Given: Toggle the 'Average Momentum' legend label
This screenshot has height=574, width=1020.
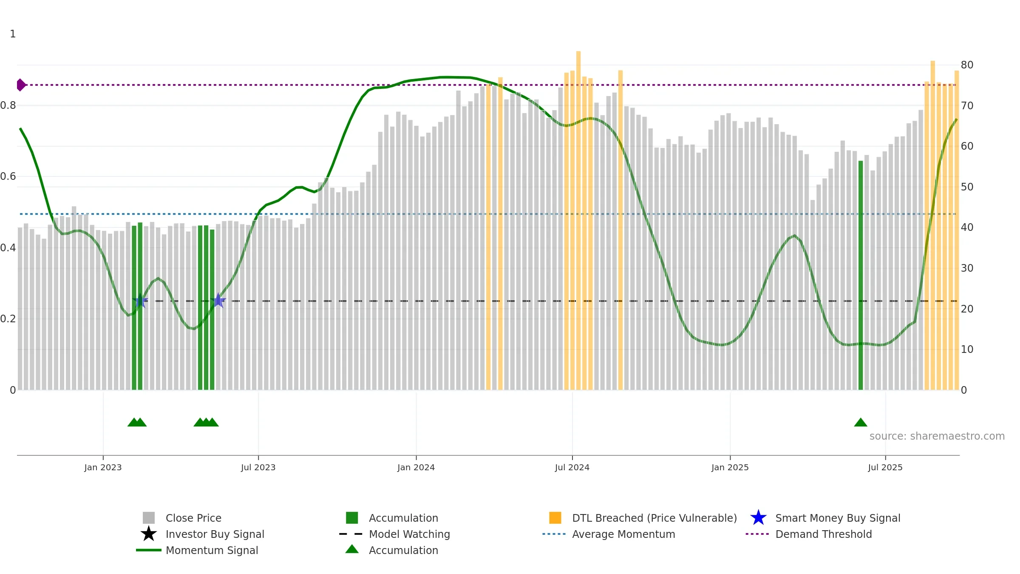Looking at the screenshot, I should (x=623, y=534).
